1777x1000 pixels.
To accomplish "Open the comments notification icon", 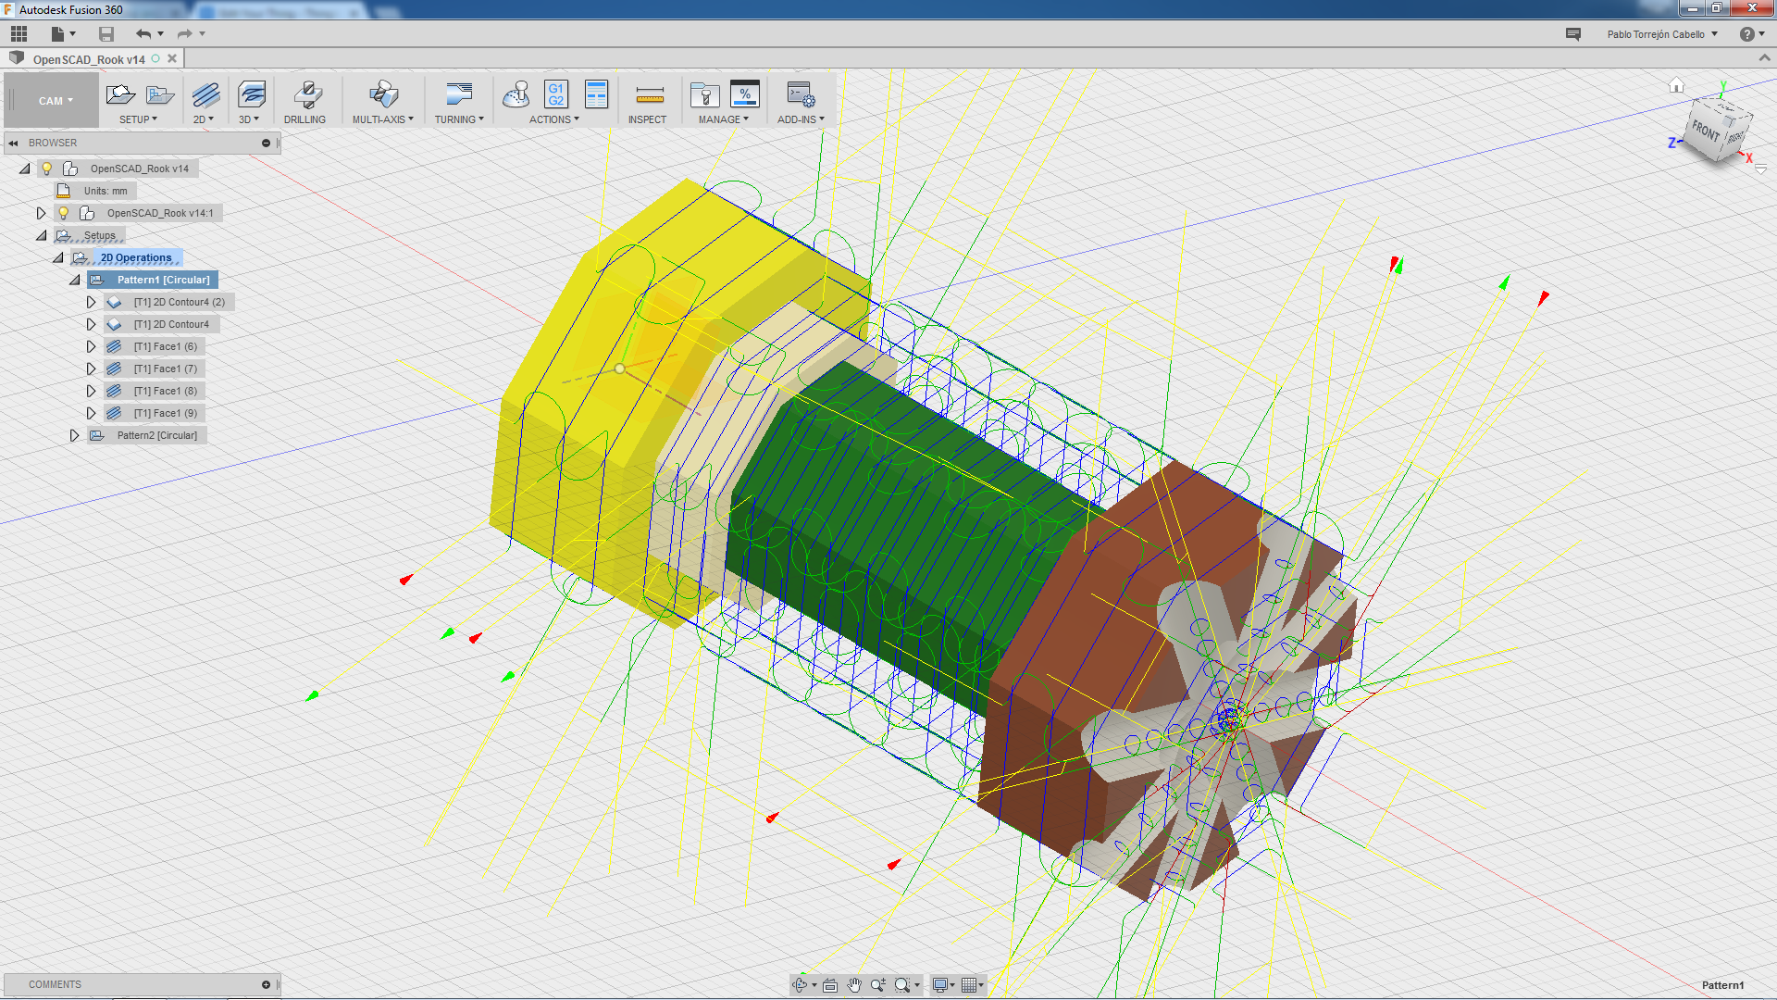I will coord(1573,34).
